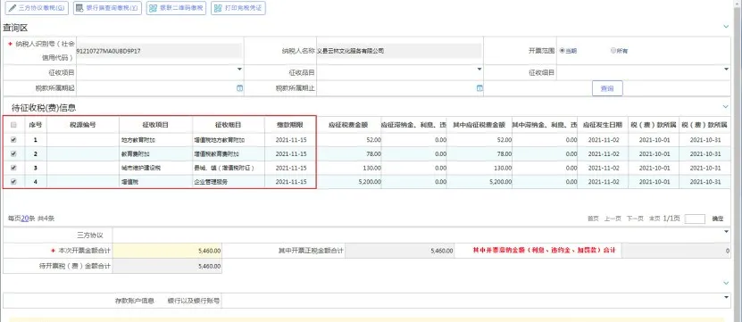The image size is (742, 322).
Task: Click the 地方教育附加 cell in row 1
Action: point(155,140)
